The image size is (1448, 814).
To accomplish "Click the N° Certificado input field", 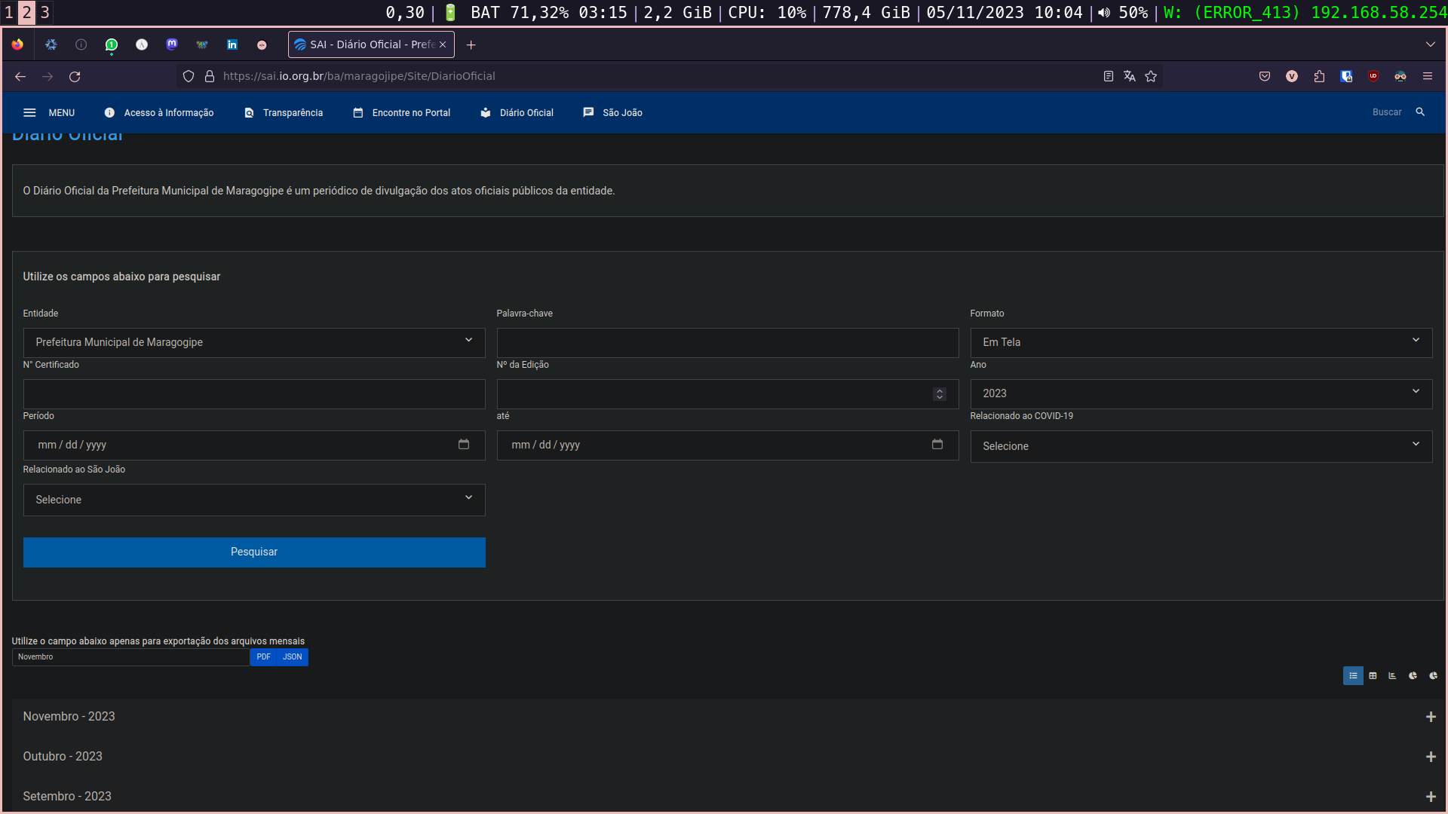I will click(254, 393).
